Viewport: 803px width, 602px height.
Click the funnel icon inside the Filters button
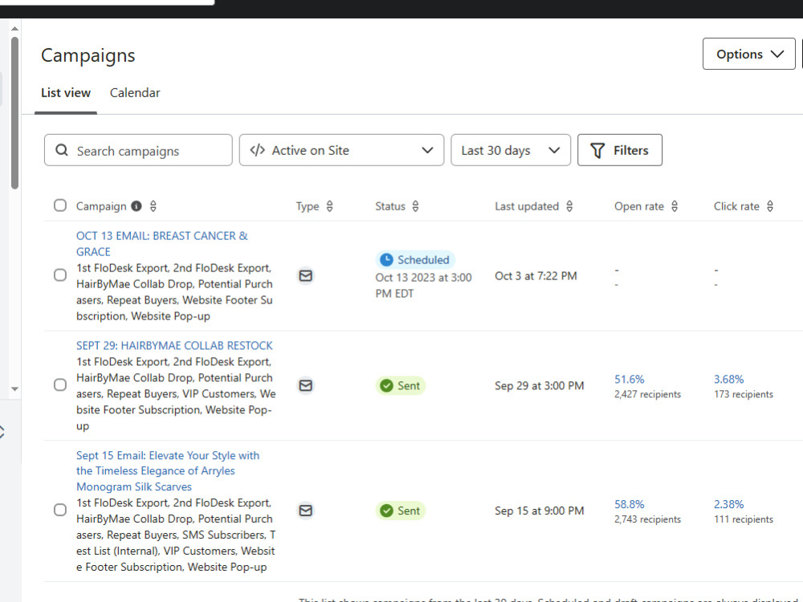597,150
